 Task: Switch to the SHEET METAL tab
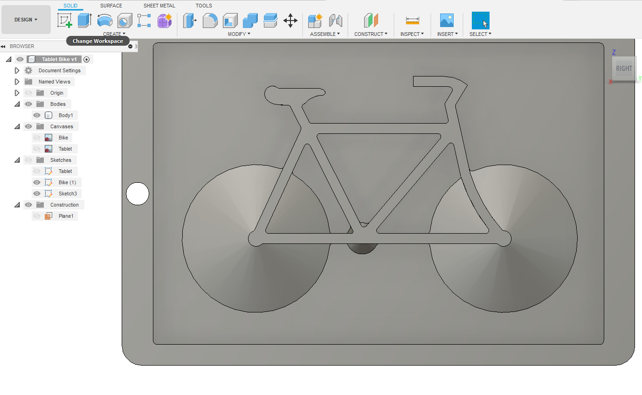[159, 6]
